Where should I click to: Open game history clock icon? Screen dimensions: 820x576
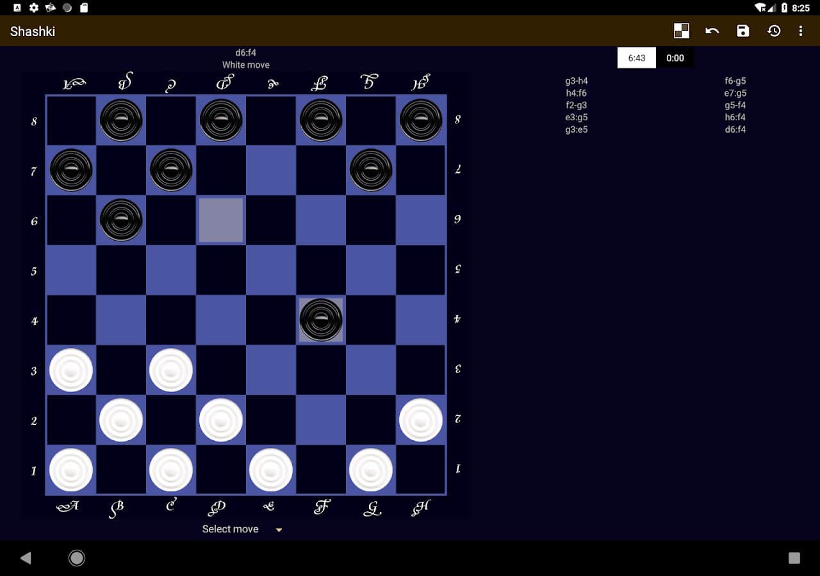[774, 31]
